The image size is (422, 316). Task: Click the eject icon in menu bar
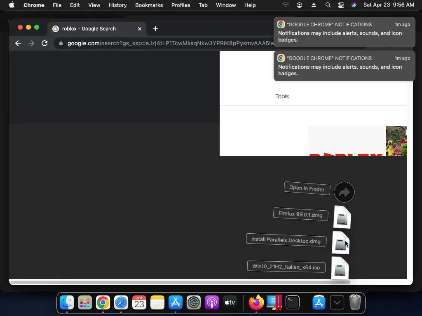point(314,5)
